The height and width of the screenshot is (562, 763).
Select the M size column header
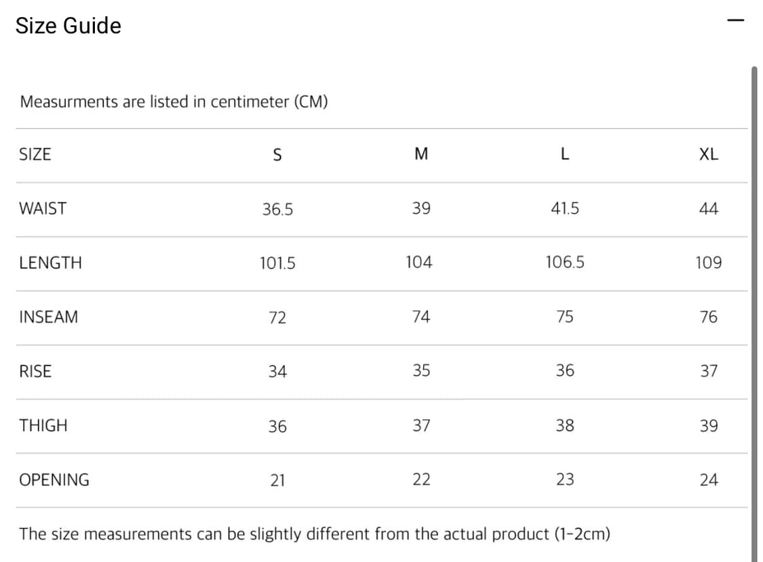point(421,155)
